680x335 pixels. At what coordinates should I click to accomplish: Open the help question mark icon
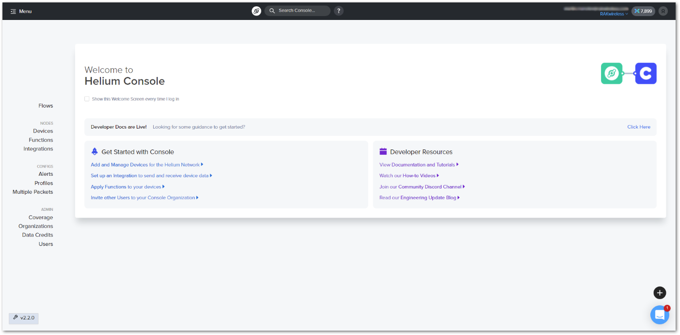tap(339, 11)
